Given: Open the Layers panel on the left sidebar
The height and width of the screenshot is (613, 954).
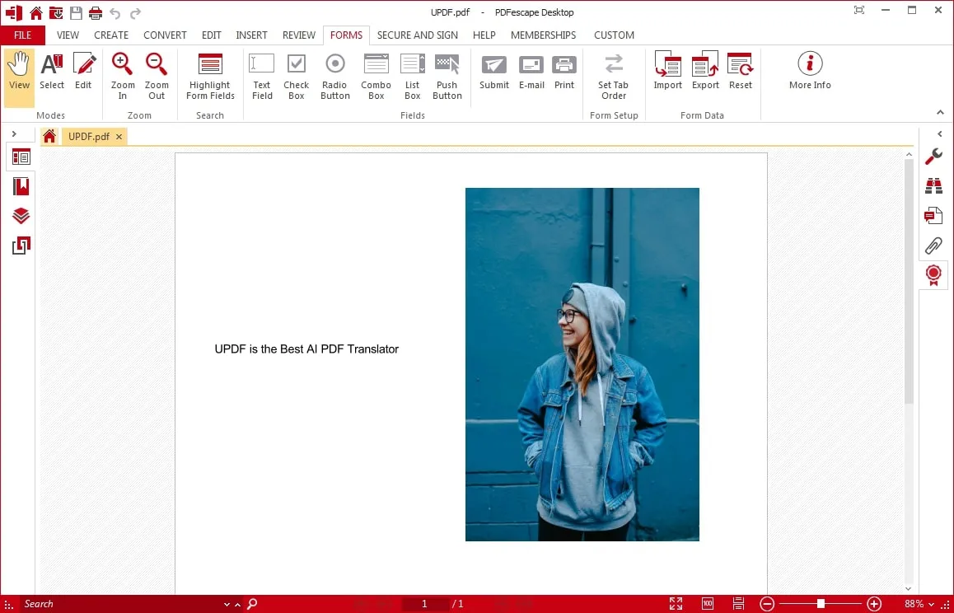Looking at the screenshot, I should point(20,216).
